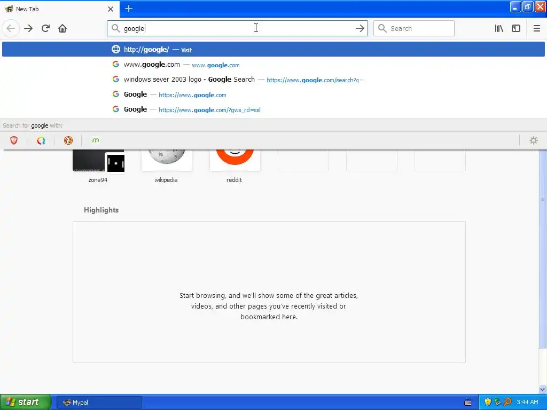Image resolution: width=547 pixels, height=410 pixels.
Task: Click the safely-remove hardware tray icon
Action: coord(497,402)
